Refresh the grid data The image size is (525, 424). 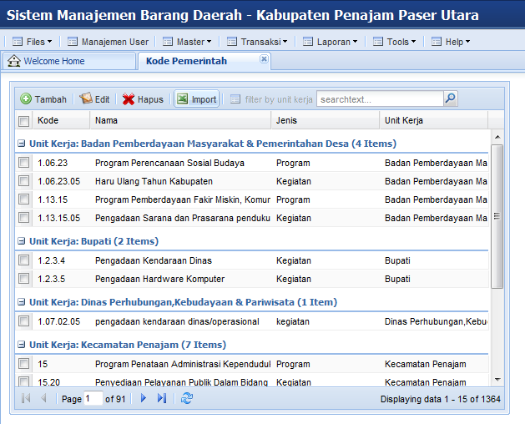tap(187, 398)
